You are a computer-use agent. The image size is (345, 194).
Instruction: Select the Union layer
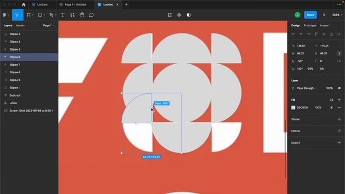tap(29, 103)
